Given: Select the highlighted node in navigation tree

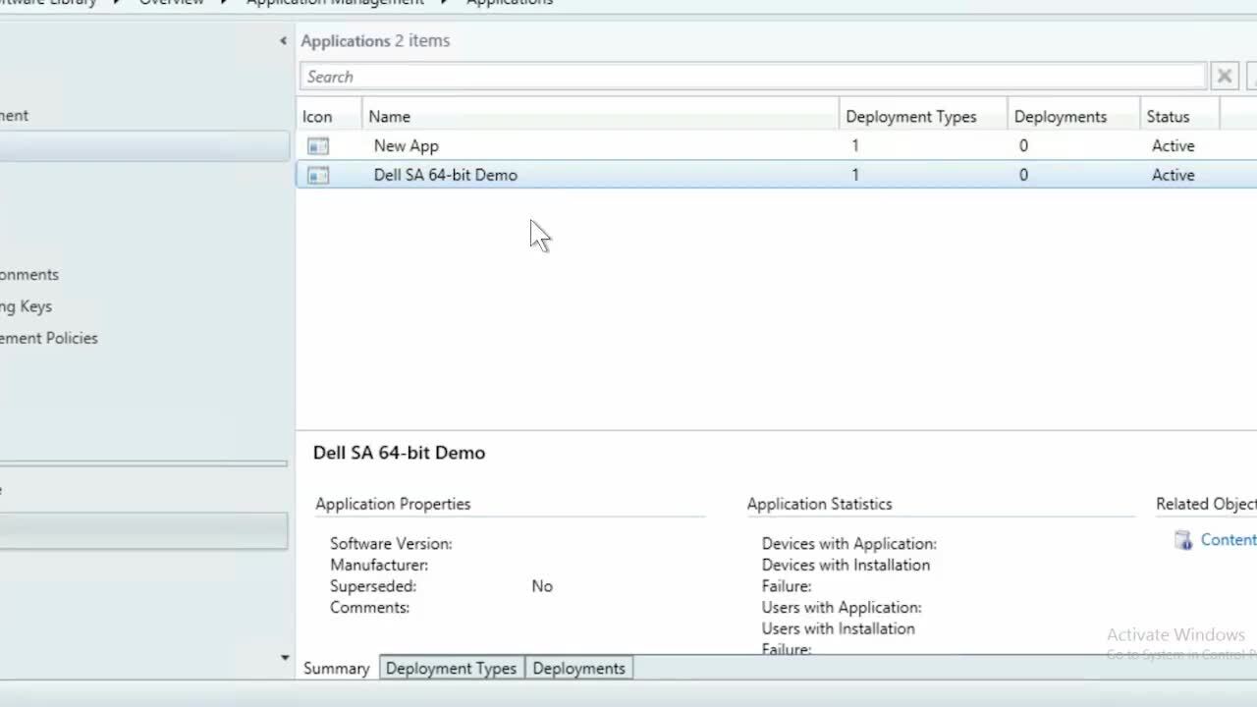Looking at the screenshot, I should tap(144, 147).
